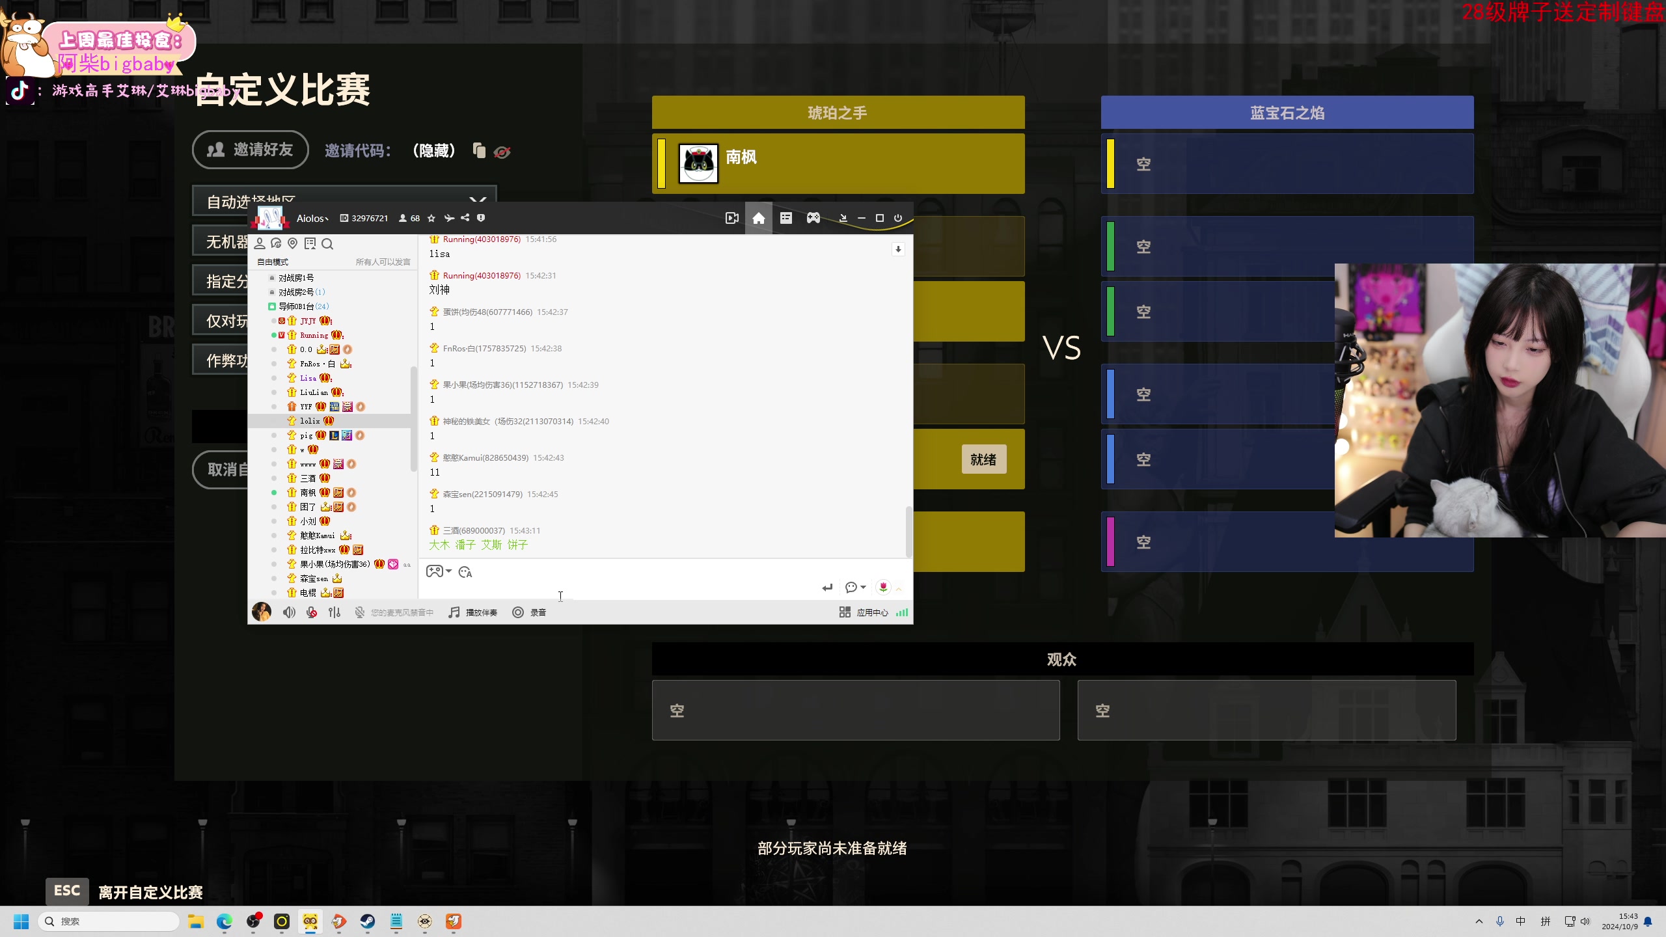Select channel 对战房2号

(301, 292)
